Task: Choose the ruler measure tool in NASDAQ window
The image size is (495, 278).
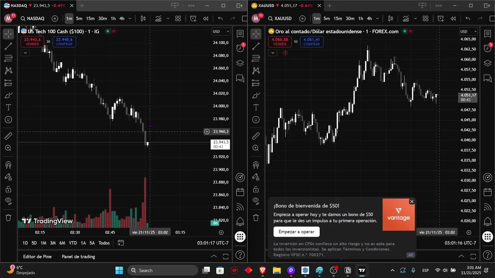Action: coord(9,136)
